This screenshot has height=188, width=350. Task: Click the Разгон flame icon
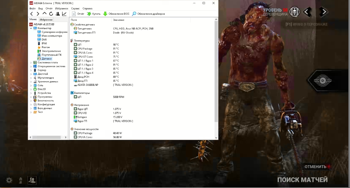coord(39,47)
